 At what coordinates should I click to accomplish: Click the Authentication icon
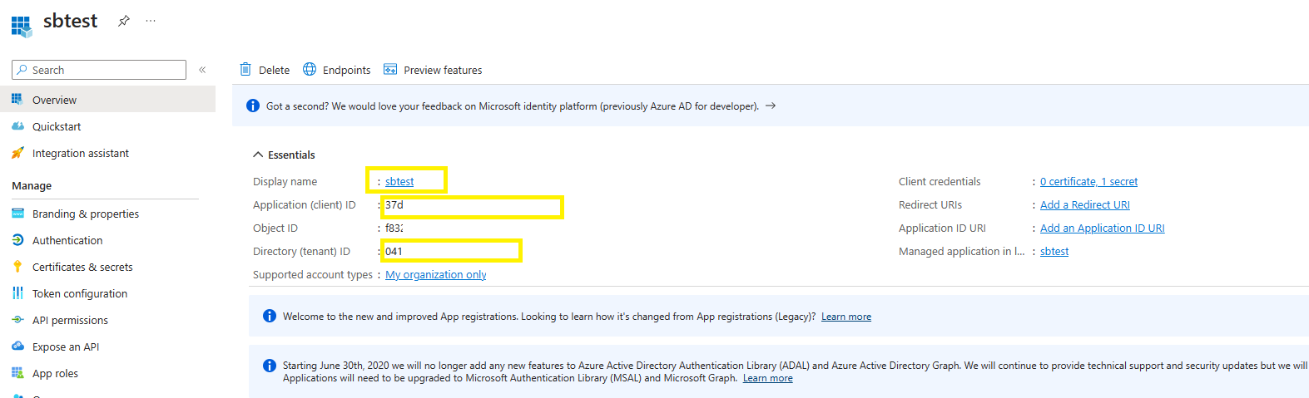point(17,240)
